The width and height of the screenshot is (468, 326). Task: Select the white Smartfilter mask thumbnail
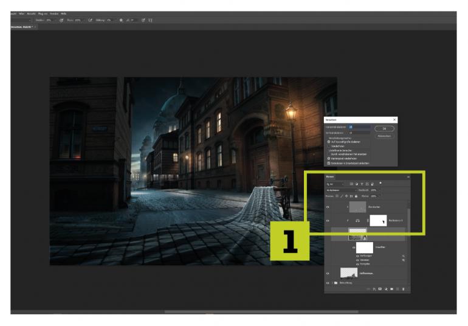point(365,248)
